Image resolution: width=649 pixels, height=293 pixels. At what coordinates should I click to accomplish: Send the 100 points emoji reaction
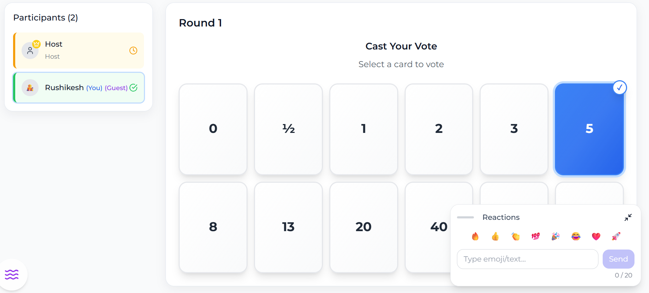[x=535, y=236]
